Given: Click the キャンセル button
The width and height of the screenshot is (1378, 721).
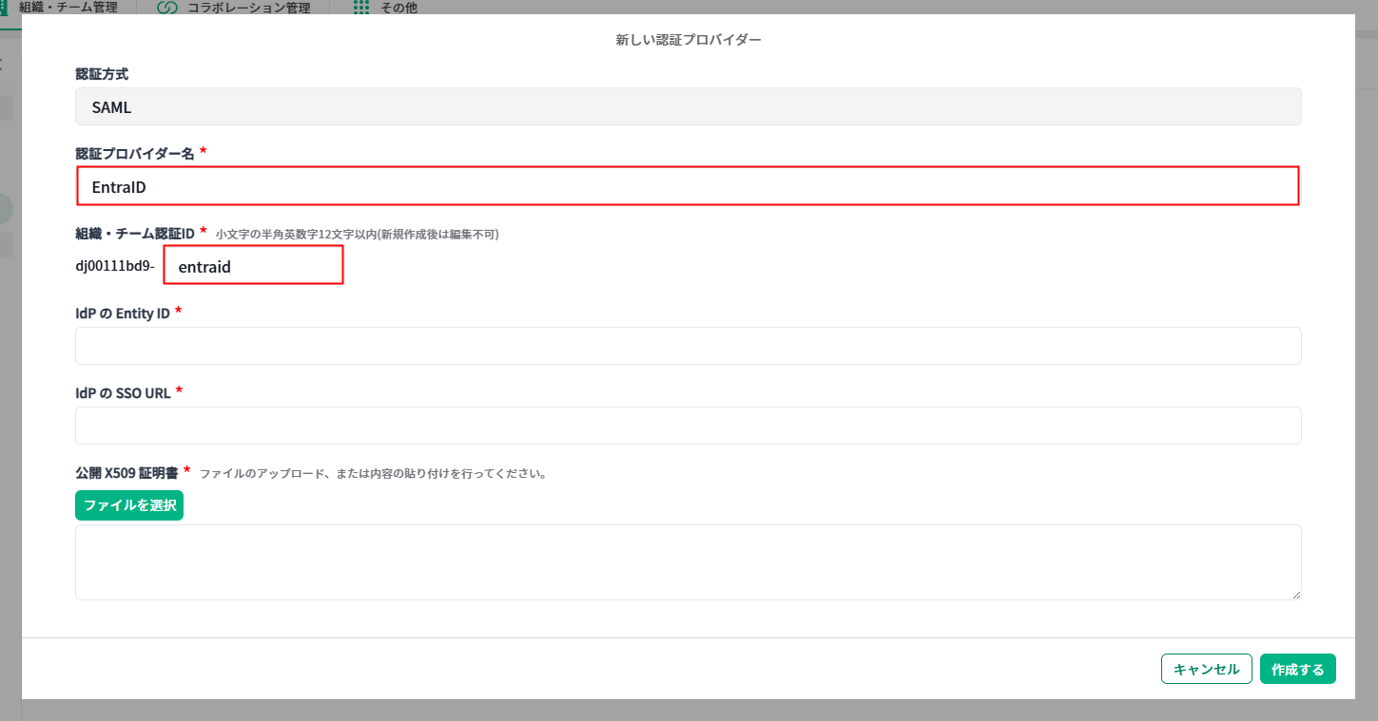Looking at the screenshot, I should (x=1206, y=669).
